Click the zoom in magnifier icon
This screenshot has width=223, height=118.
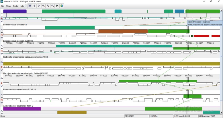43,6
